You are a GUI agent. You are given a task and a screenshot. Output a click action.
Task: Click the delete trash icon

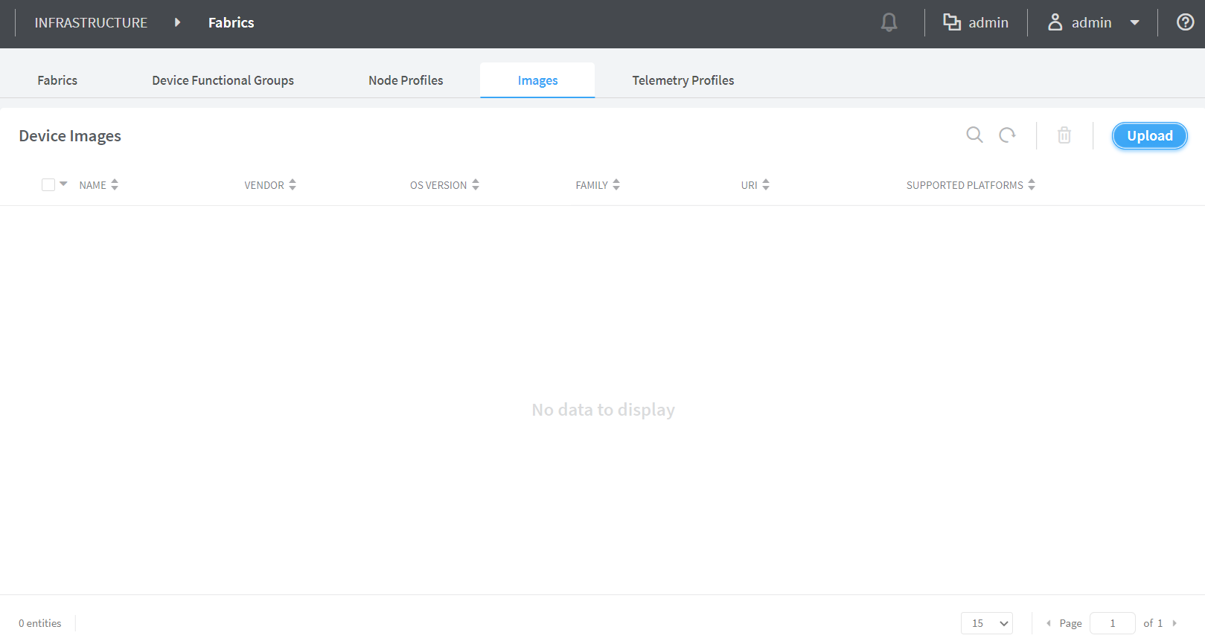click(1064, 135)
